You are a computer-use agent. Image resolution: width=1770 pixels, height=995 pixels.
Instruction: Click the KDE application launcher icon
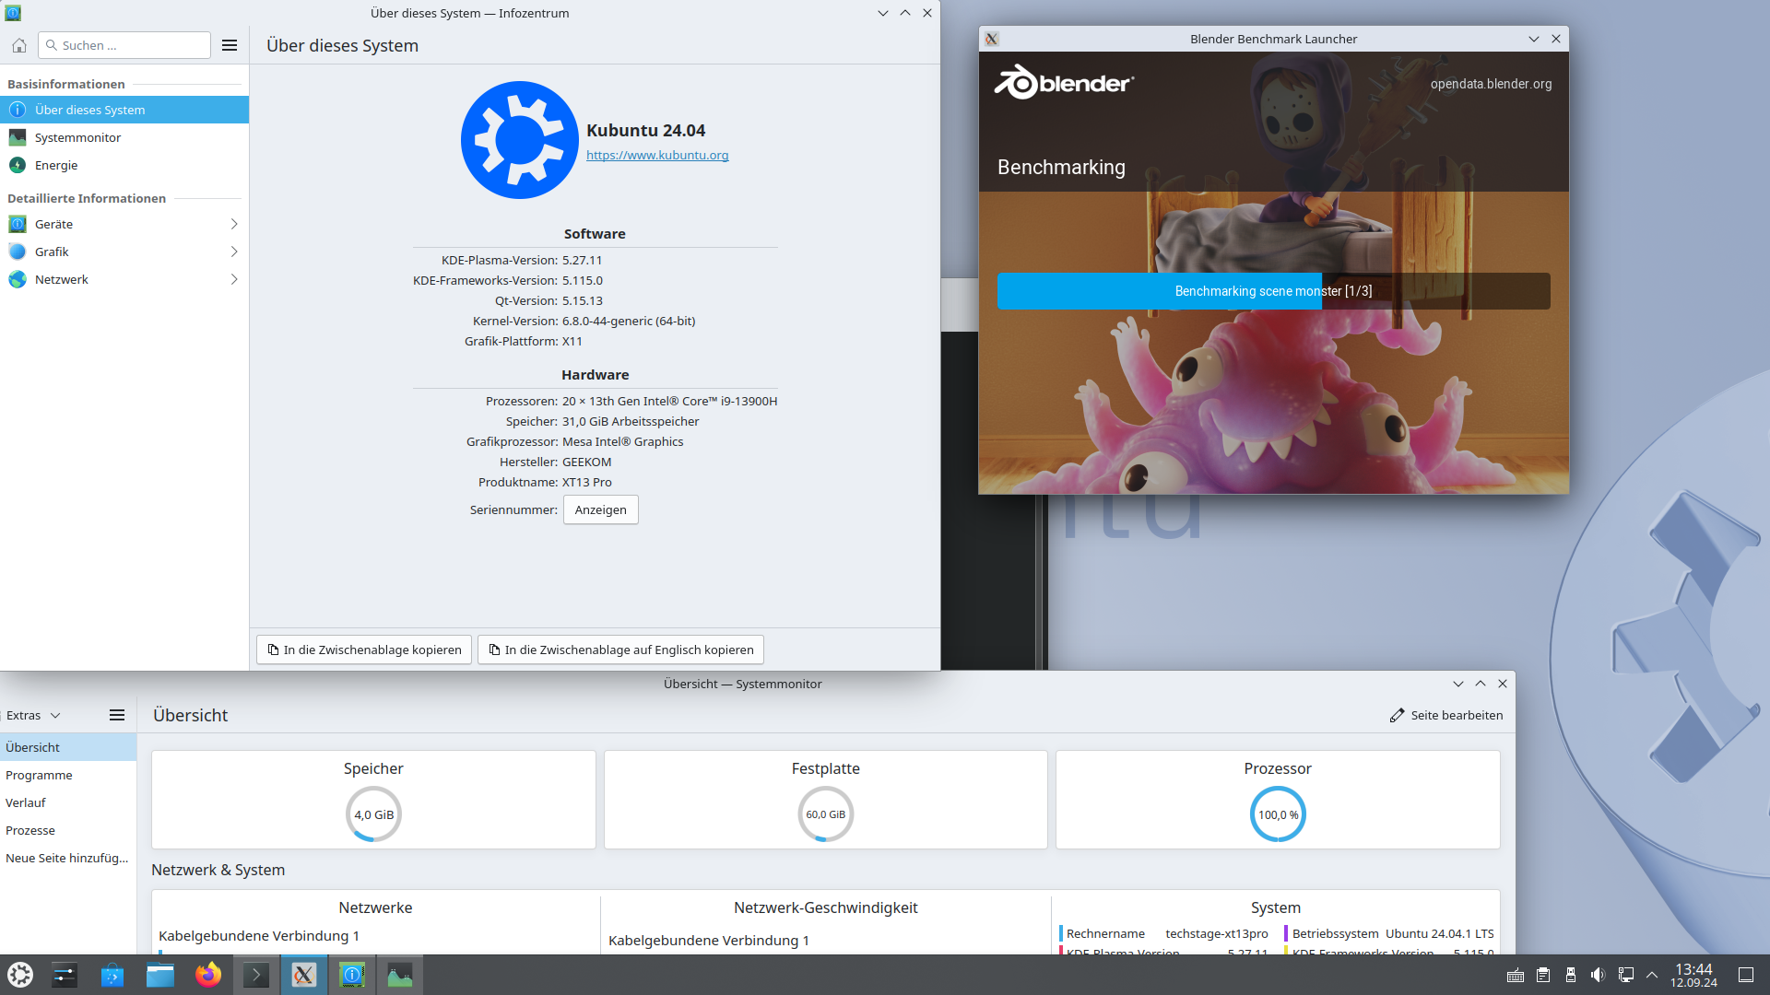coord(20,975)
